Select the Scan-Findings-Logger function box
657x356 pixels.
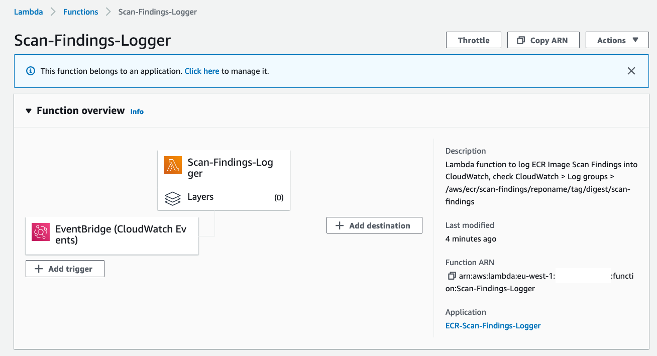(x=230, y=168)
